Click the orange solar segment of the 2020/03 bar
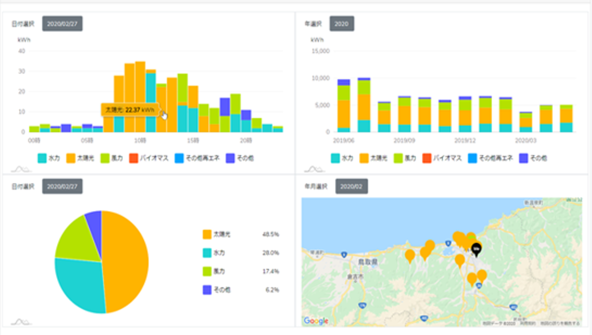 (526, 123)
